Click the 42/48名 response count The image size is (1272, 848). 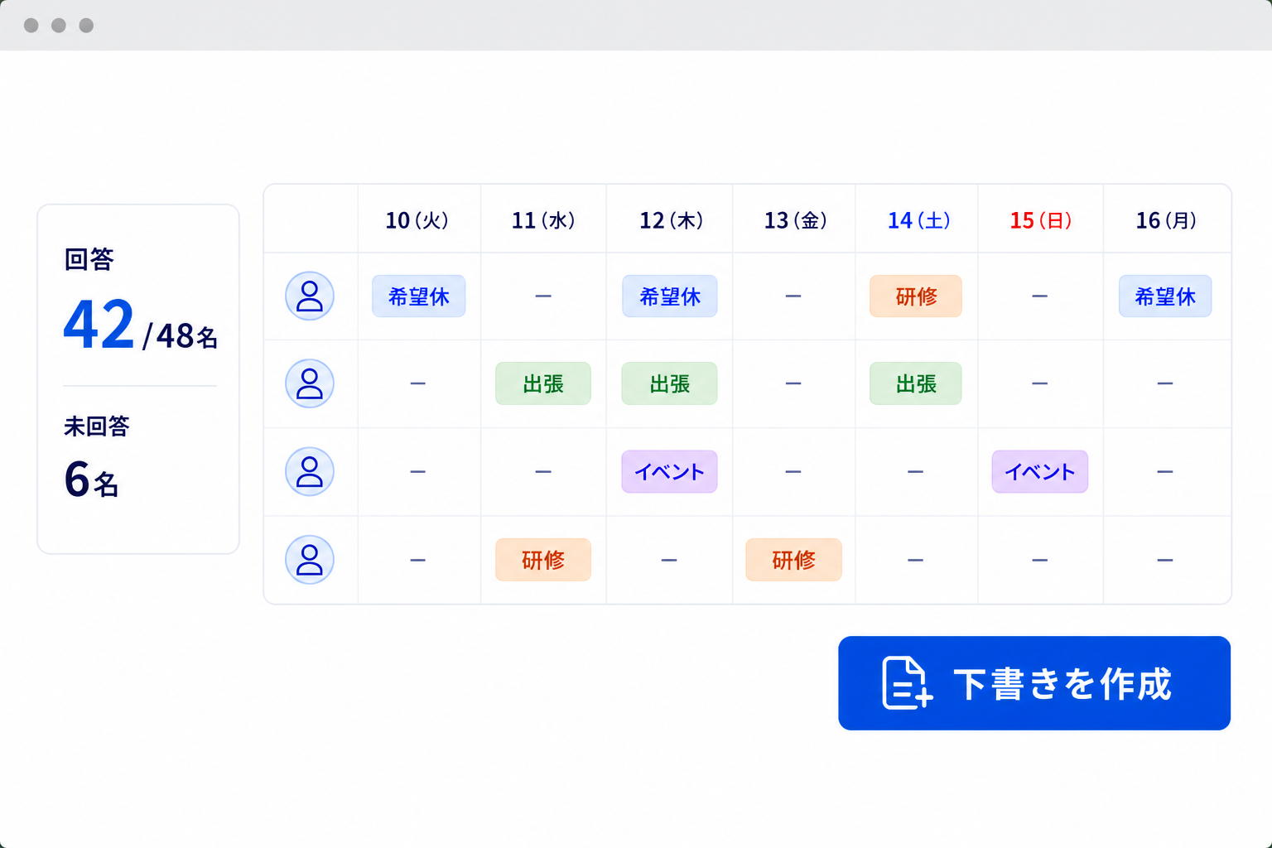point(141,325)
